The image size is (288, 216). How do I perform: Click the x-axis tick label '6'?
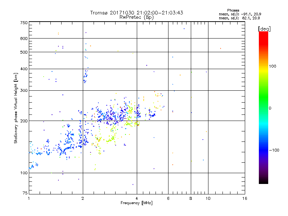pos(168,198)
